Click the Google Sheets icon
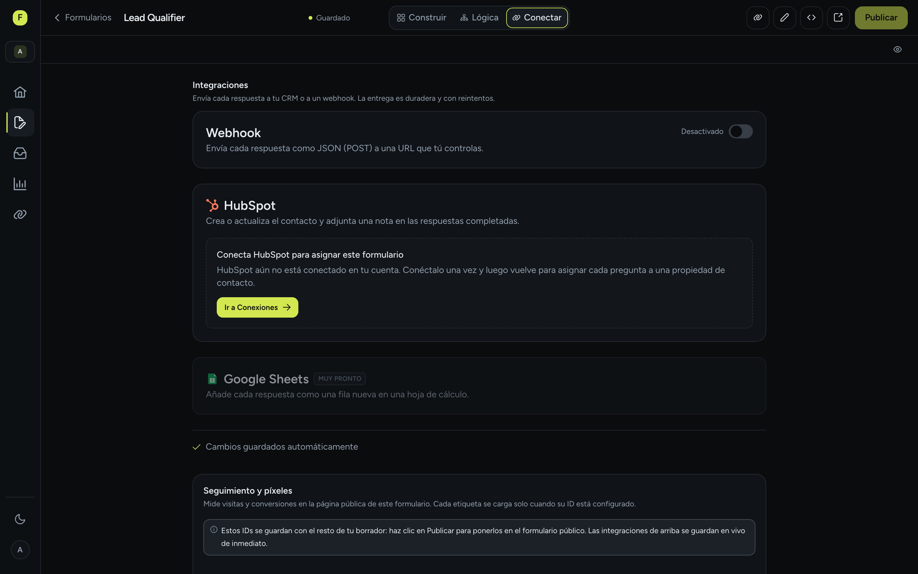 (x=212, y=379)
